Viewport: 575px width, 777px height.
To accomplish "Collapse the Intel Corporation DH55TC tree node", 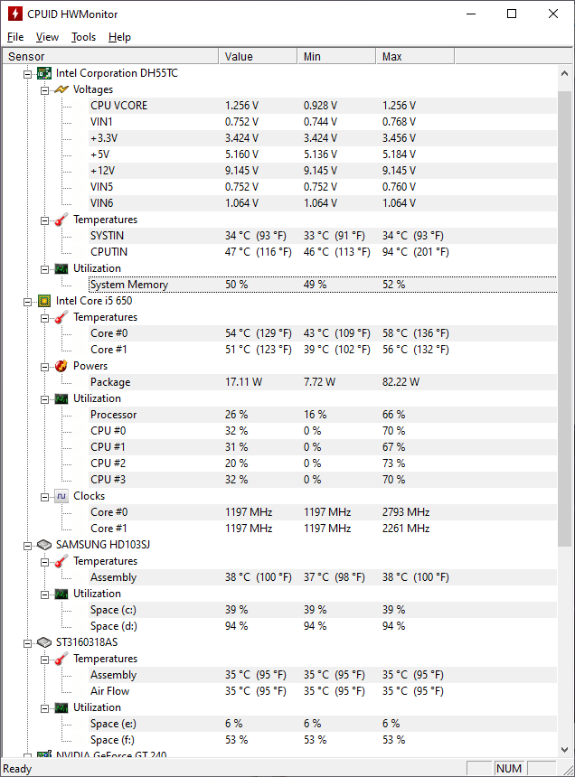I will point(28,73).
